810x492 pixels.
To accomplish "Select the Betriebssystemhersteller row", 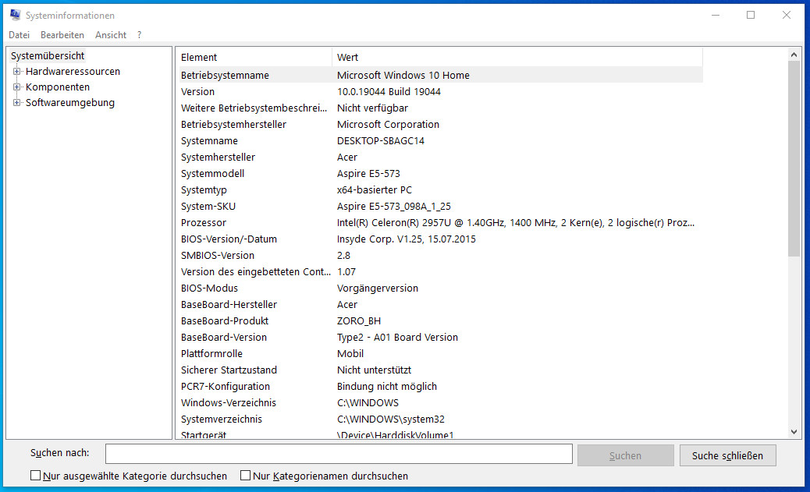I will [441, 125].
